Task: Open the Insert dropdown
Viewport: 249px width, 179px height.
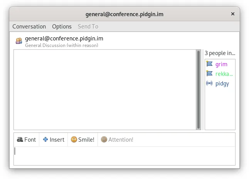Action: tap(54, 139)
